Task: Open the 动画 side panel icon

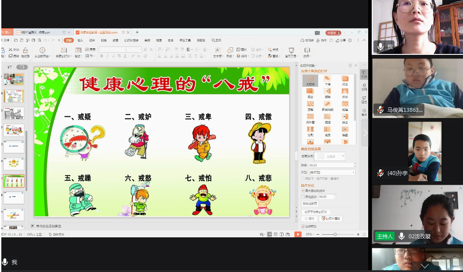Action: coord(364,86)
